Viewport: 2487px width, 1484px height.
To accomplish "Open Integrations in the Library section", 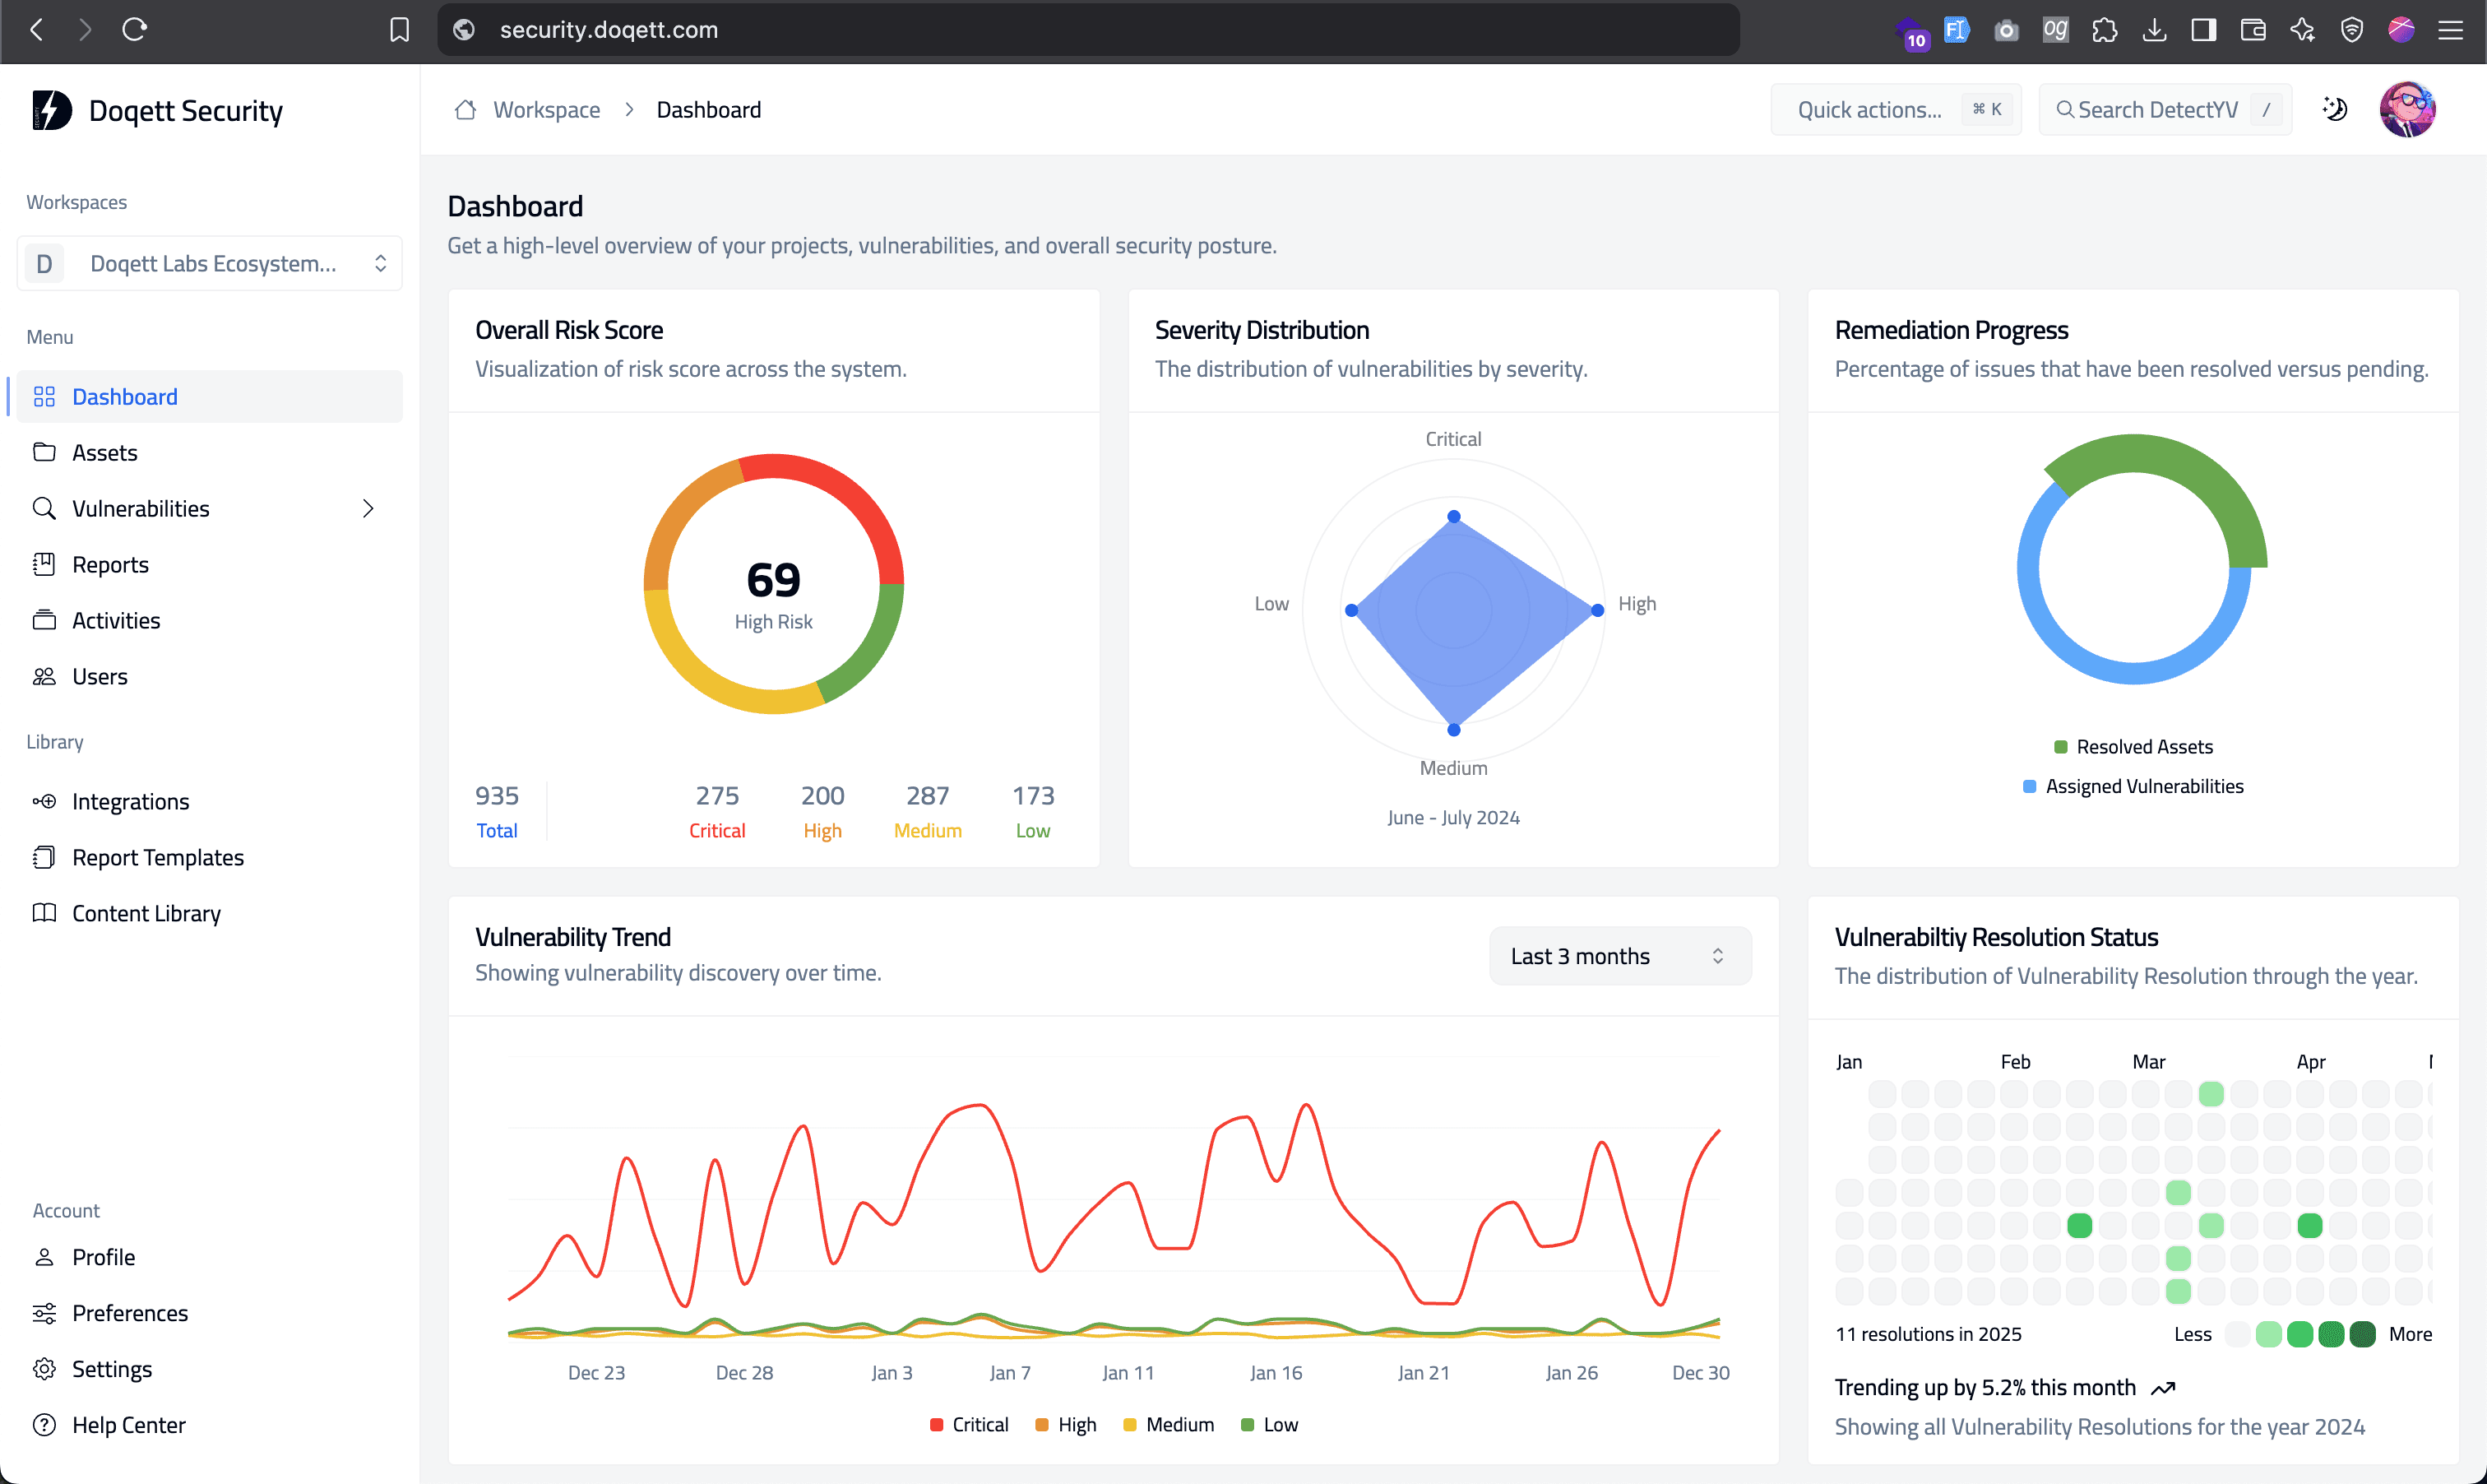I will click(130, 801).
